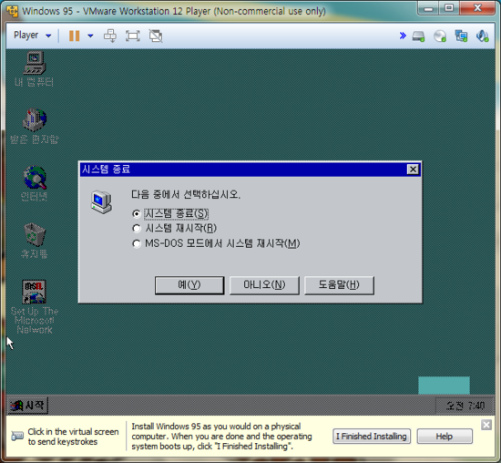Open the network adapter device icon
Viewport: 501px width, 463px height.
(461, 36)
